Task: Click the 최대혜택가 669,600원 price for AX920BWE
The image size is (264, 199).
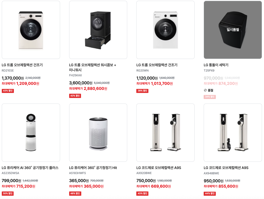Action: [153, 186]
